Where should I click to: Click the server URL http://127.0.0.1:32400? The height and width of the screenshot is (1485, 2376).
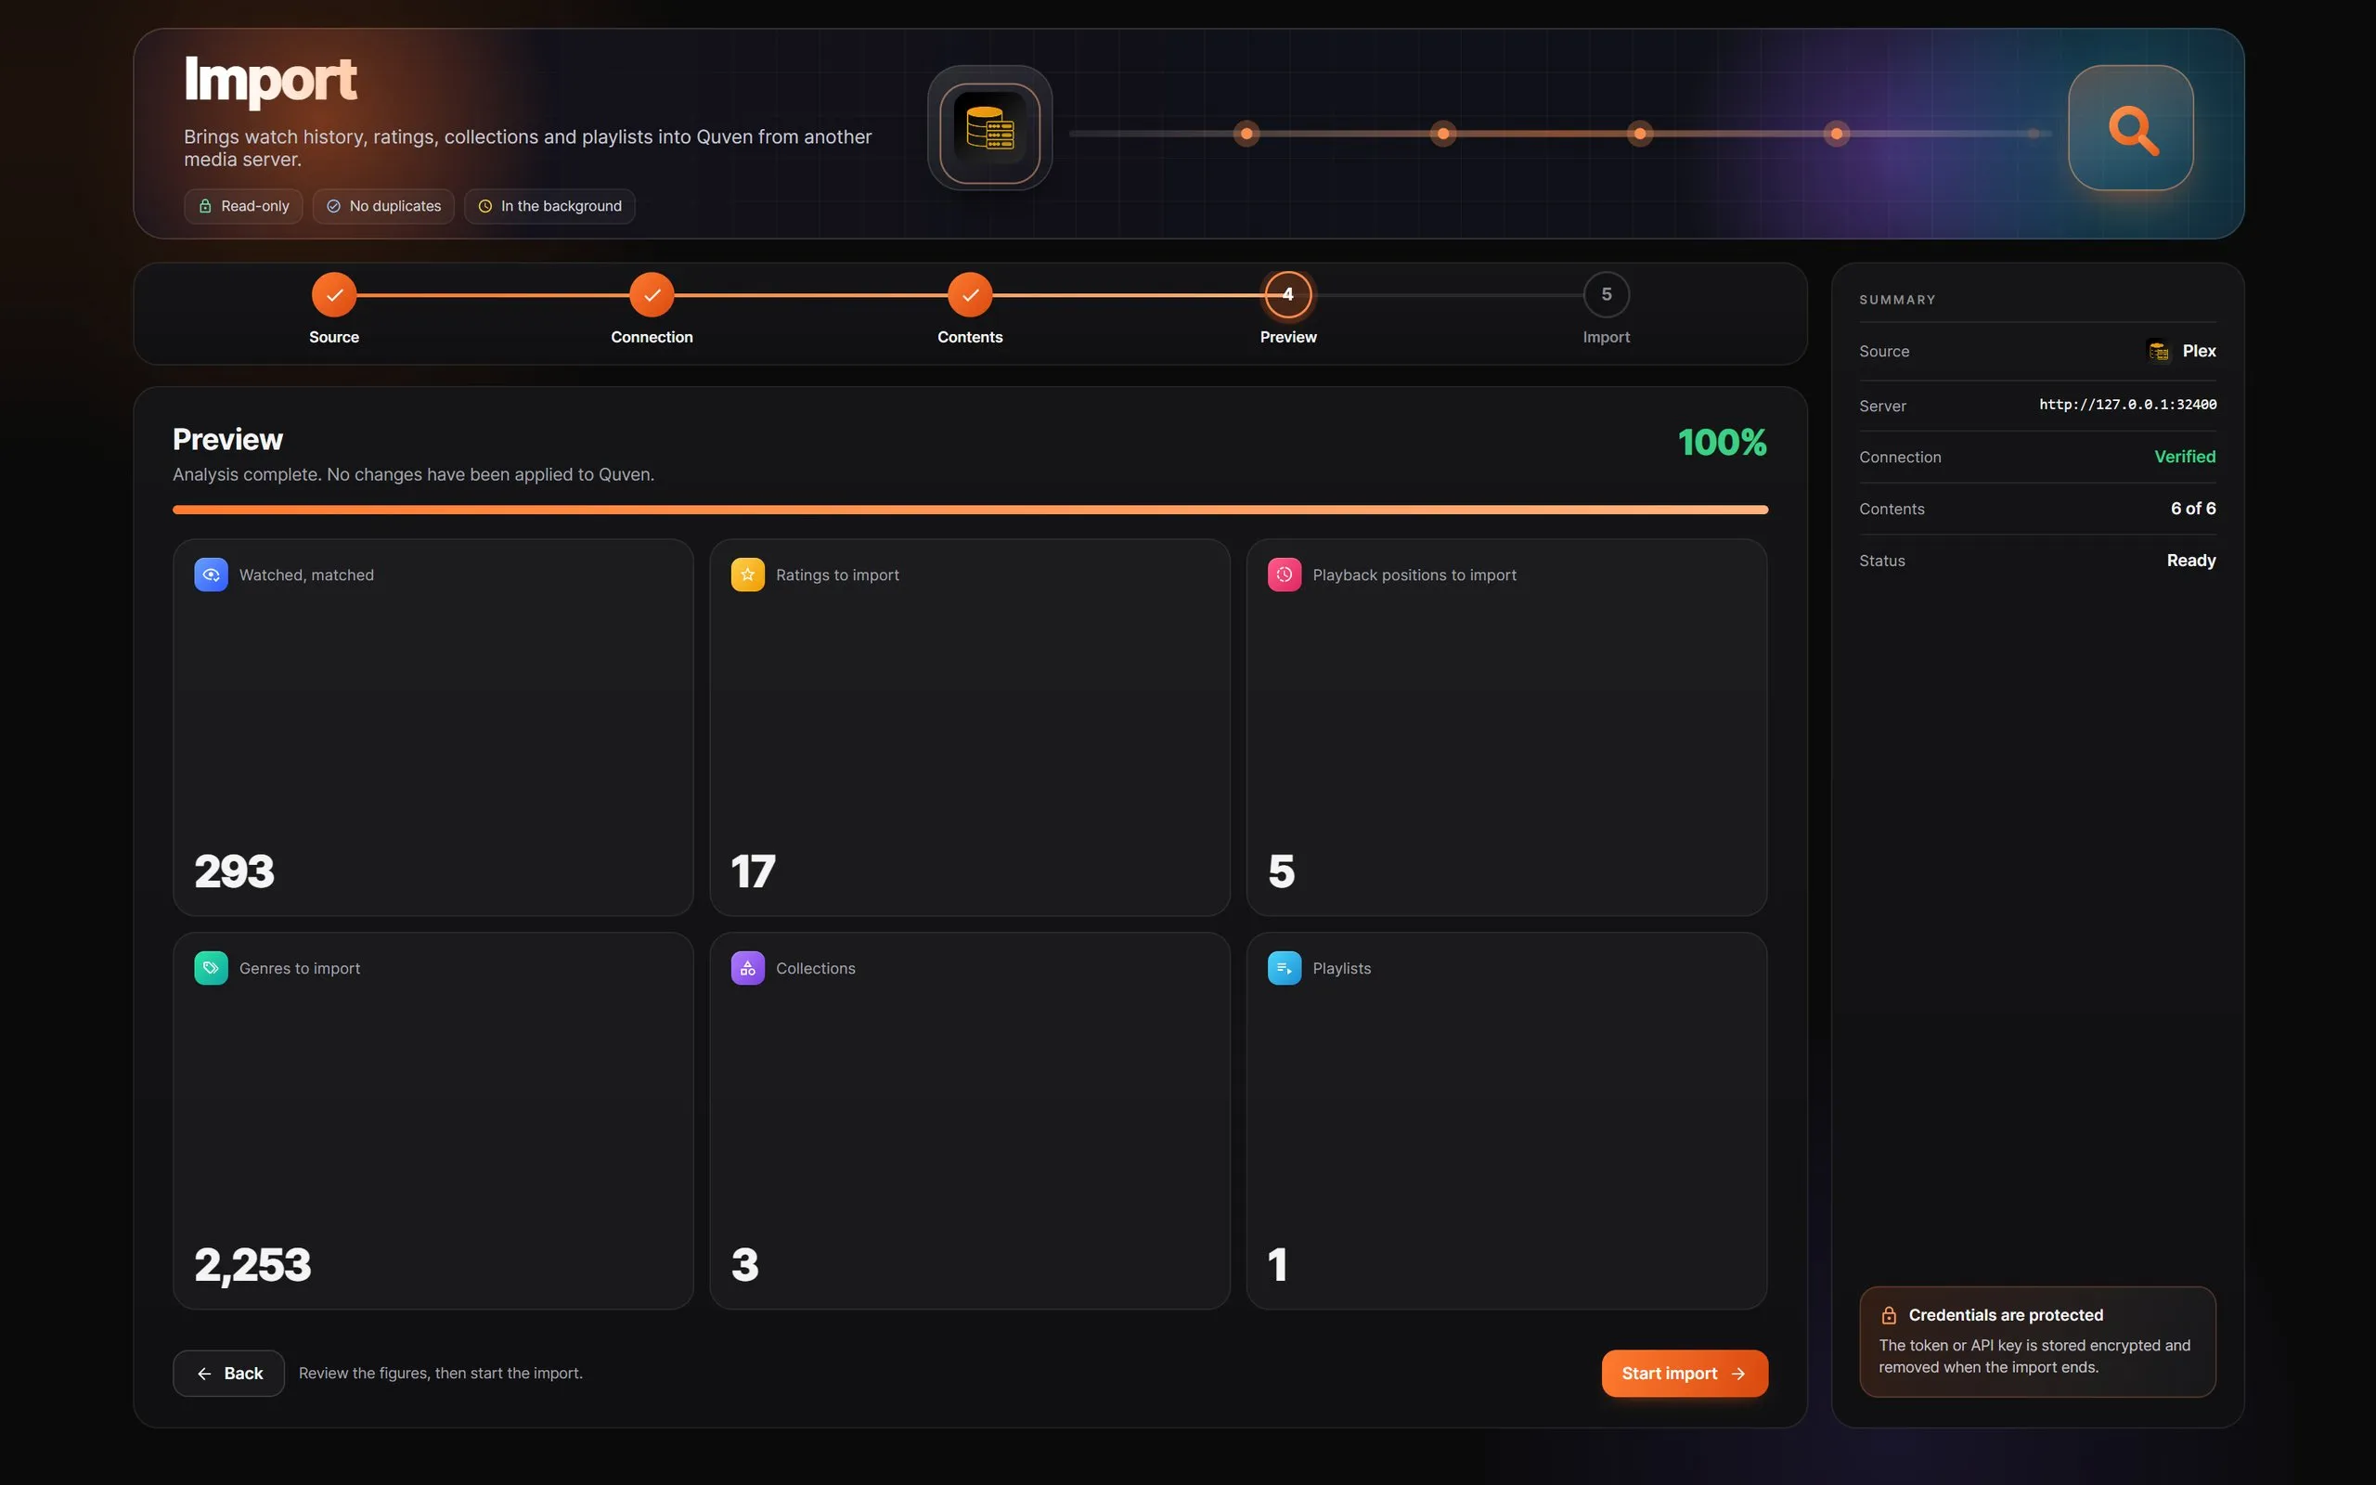coord(2127,405)
